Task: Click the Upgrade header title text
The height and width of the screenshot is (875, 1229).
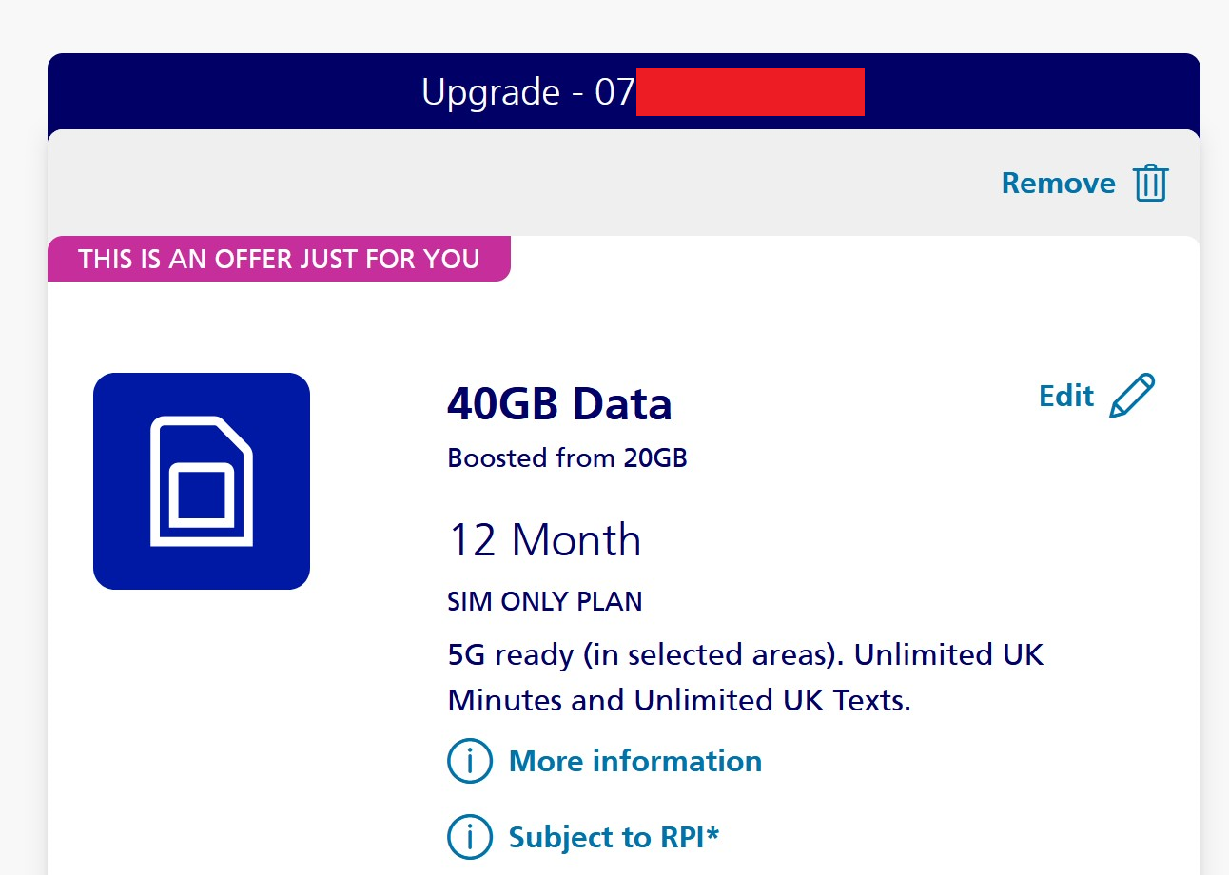Action: (490, 92)
